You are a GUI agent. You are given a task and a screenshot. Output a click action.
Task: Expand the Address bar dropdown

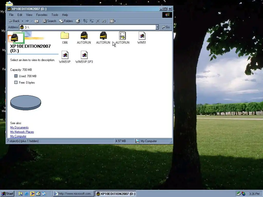coord(157,27)
